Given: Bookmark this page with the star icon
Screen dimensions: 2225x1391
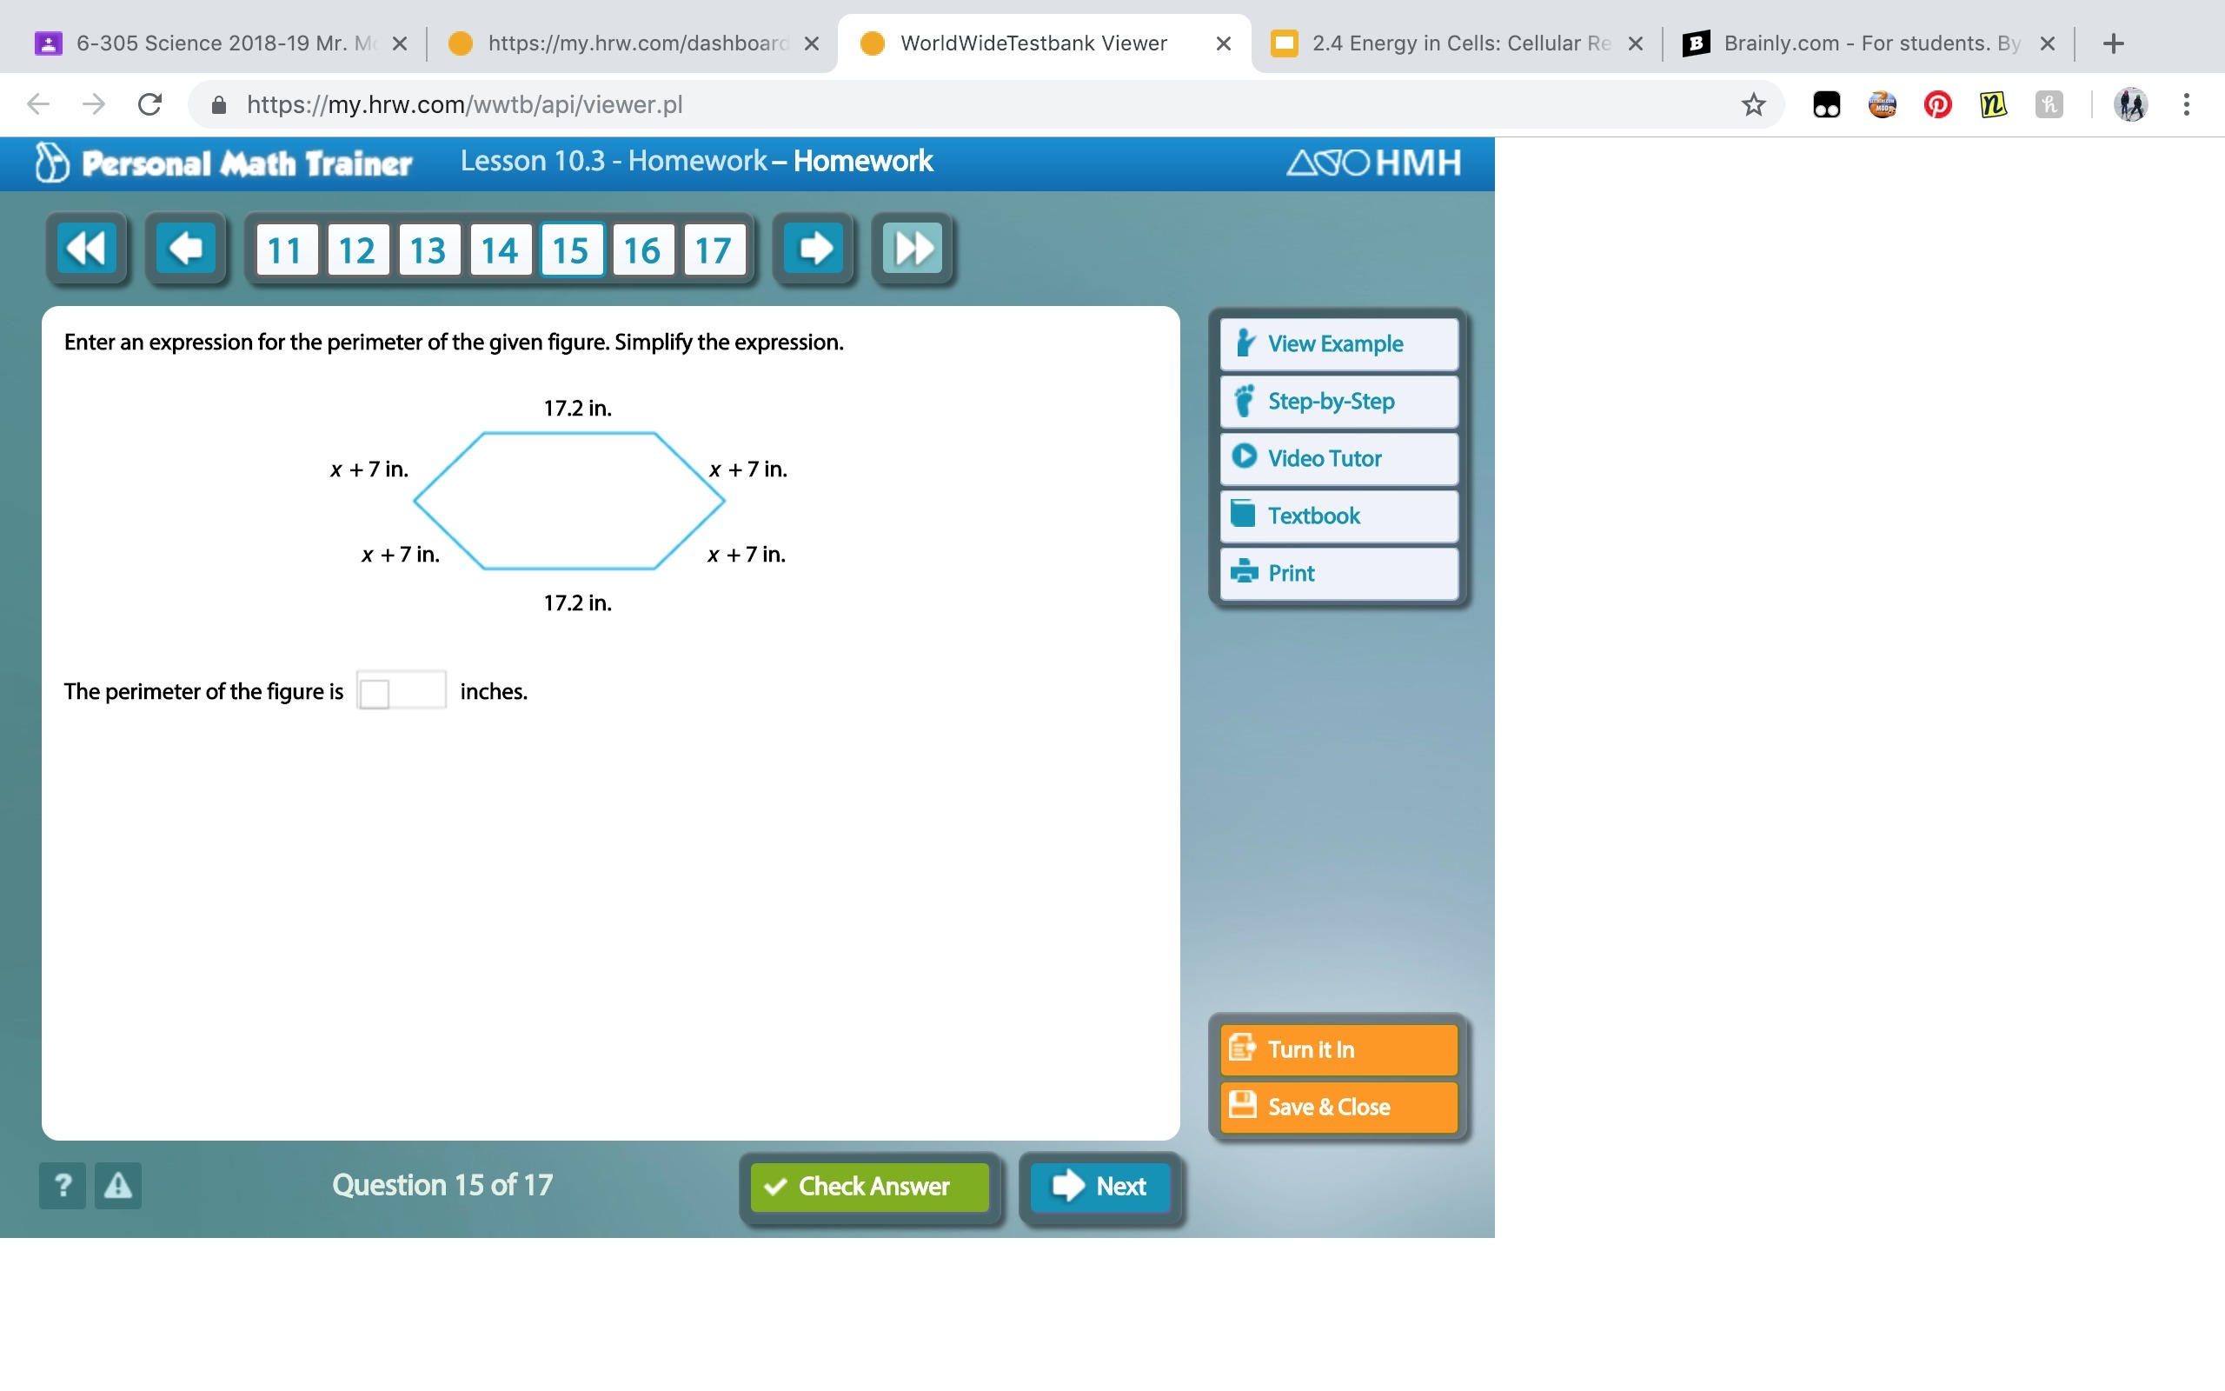Looking at the screenshot, I should click(1752, 105).
